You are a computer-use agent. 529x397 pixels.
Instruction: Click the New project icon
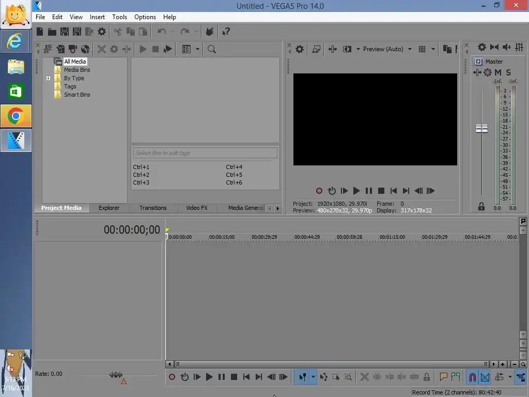click(40, 32)
